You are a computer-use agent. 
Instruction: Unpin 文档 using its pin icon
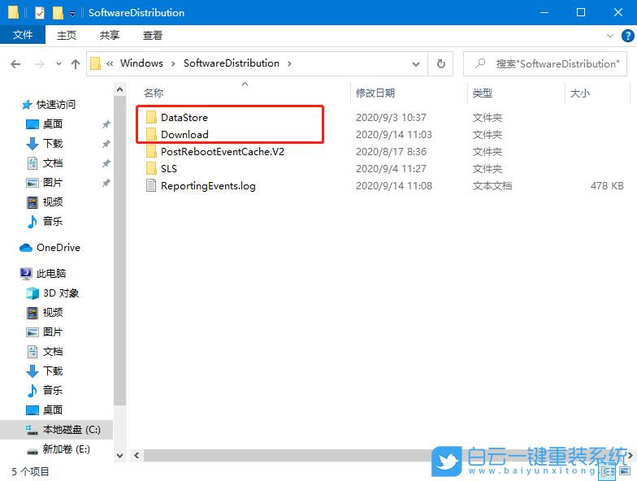[106, 163]
